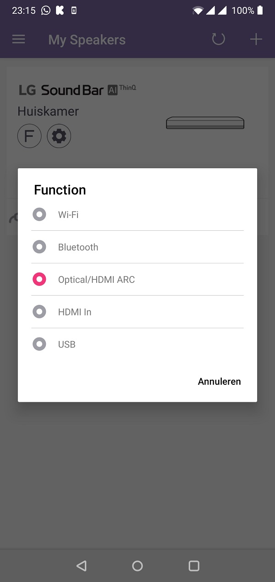Tap the sound bar device image
275x582 pixels.
point(205,123)
